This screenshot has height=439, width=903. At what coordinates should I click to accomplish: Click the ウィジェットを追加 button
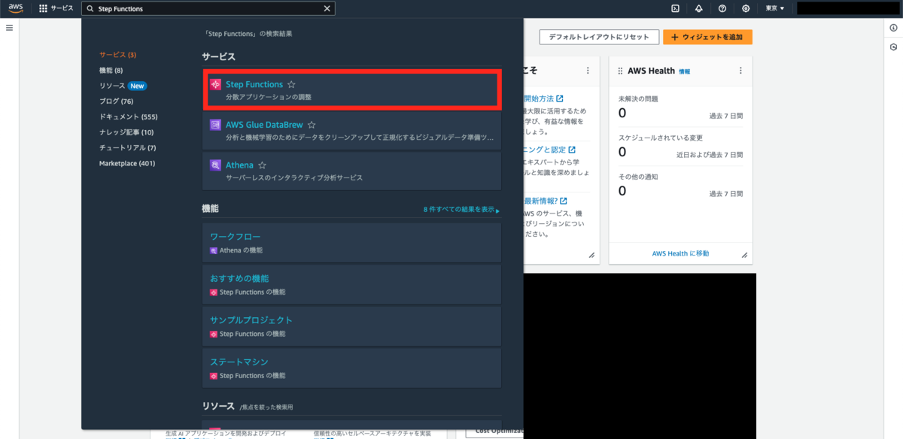coord(707,37)
